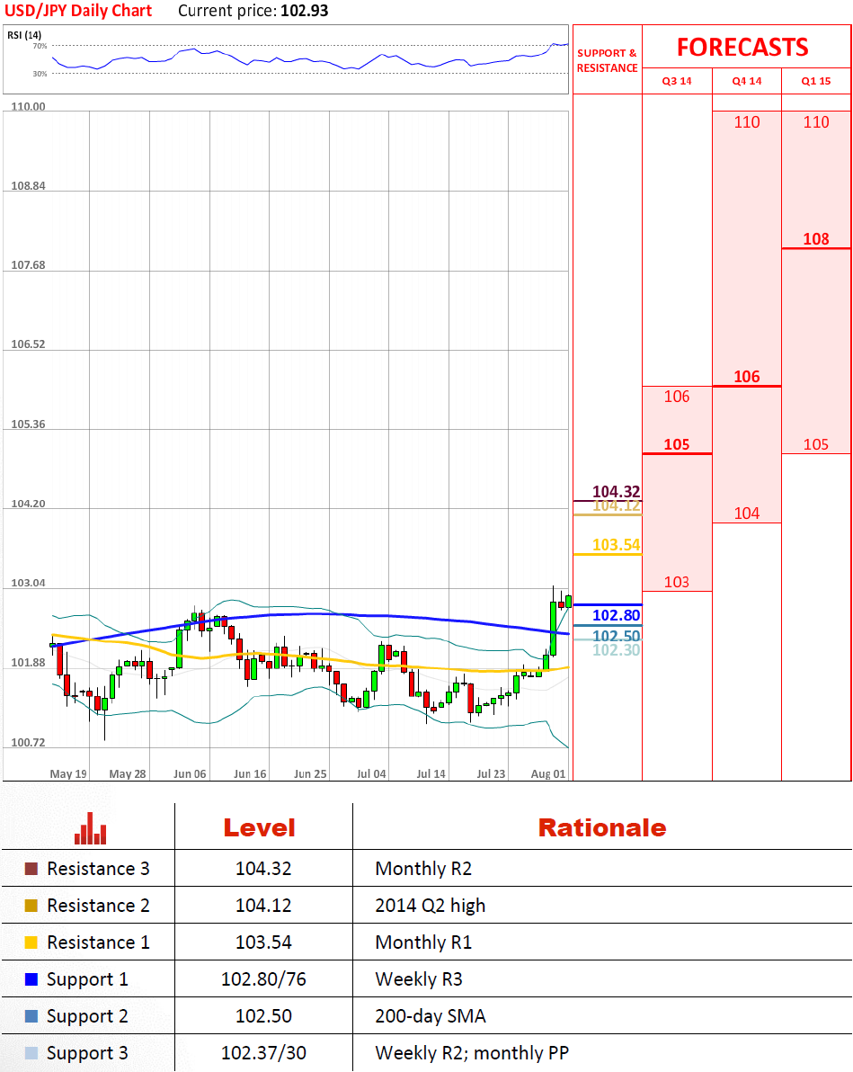Viewport: 853px width, 1072px height.
Task: Click the 104.32 resistance level label
Action: point(616,492)
